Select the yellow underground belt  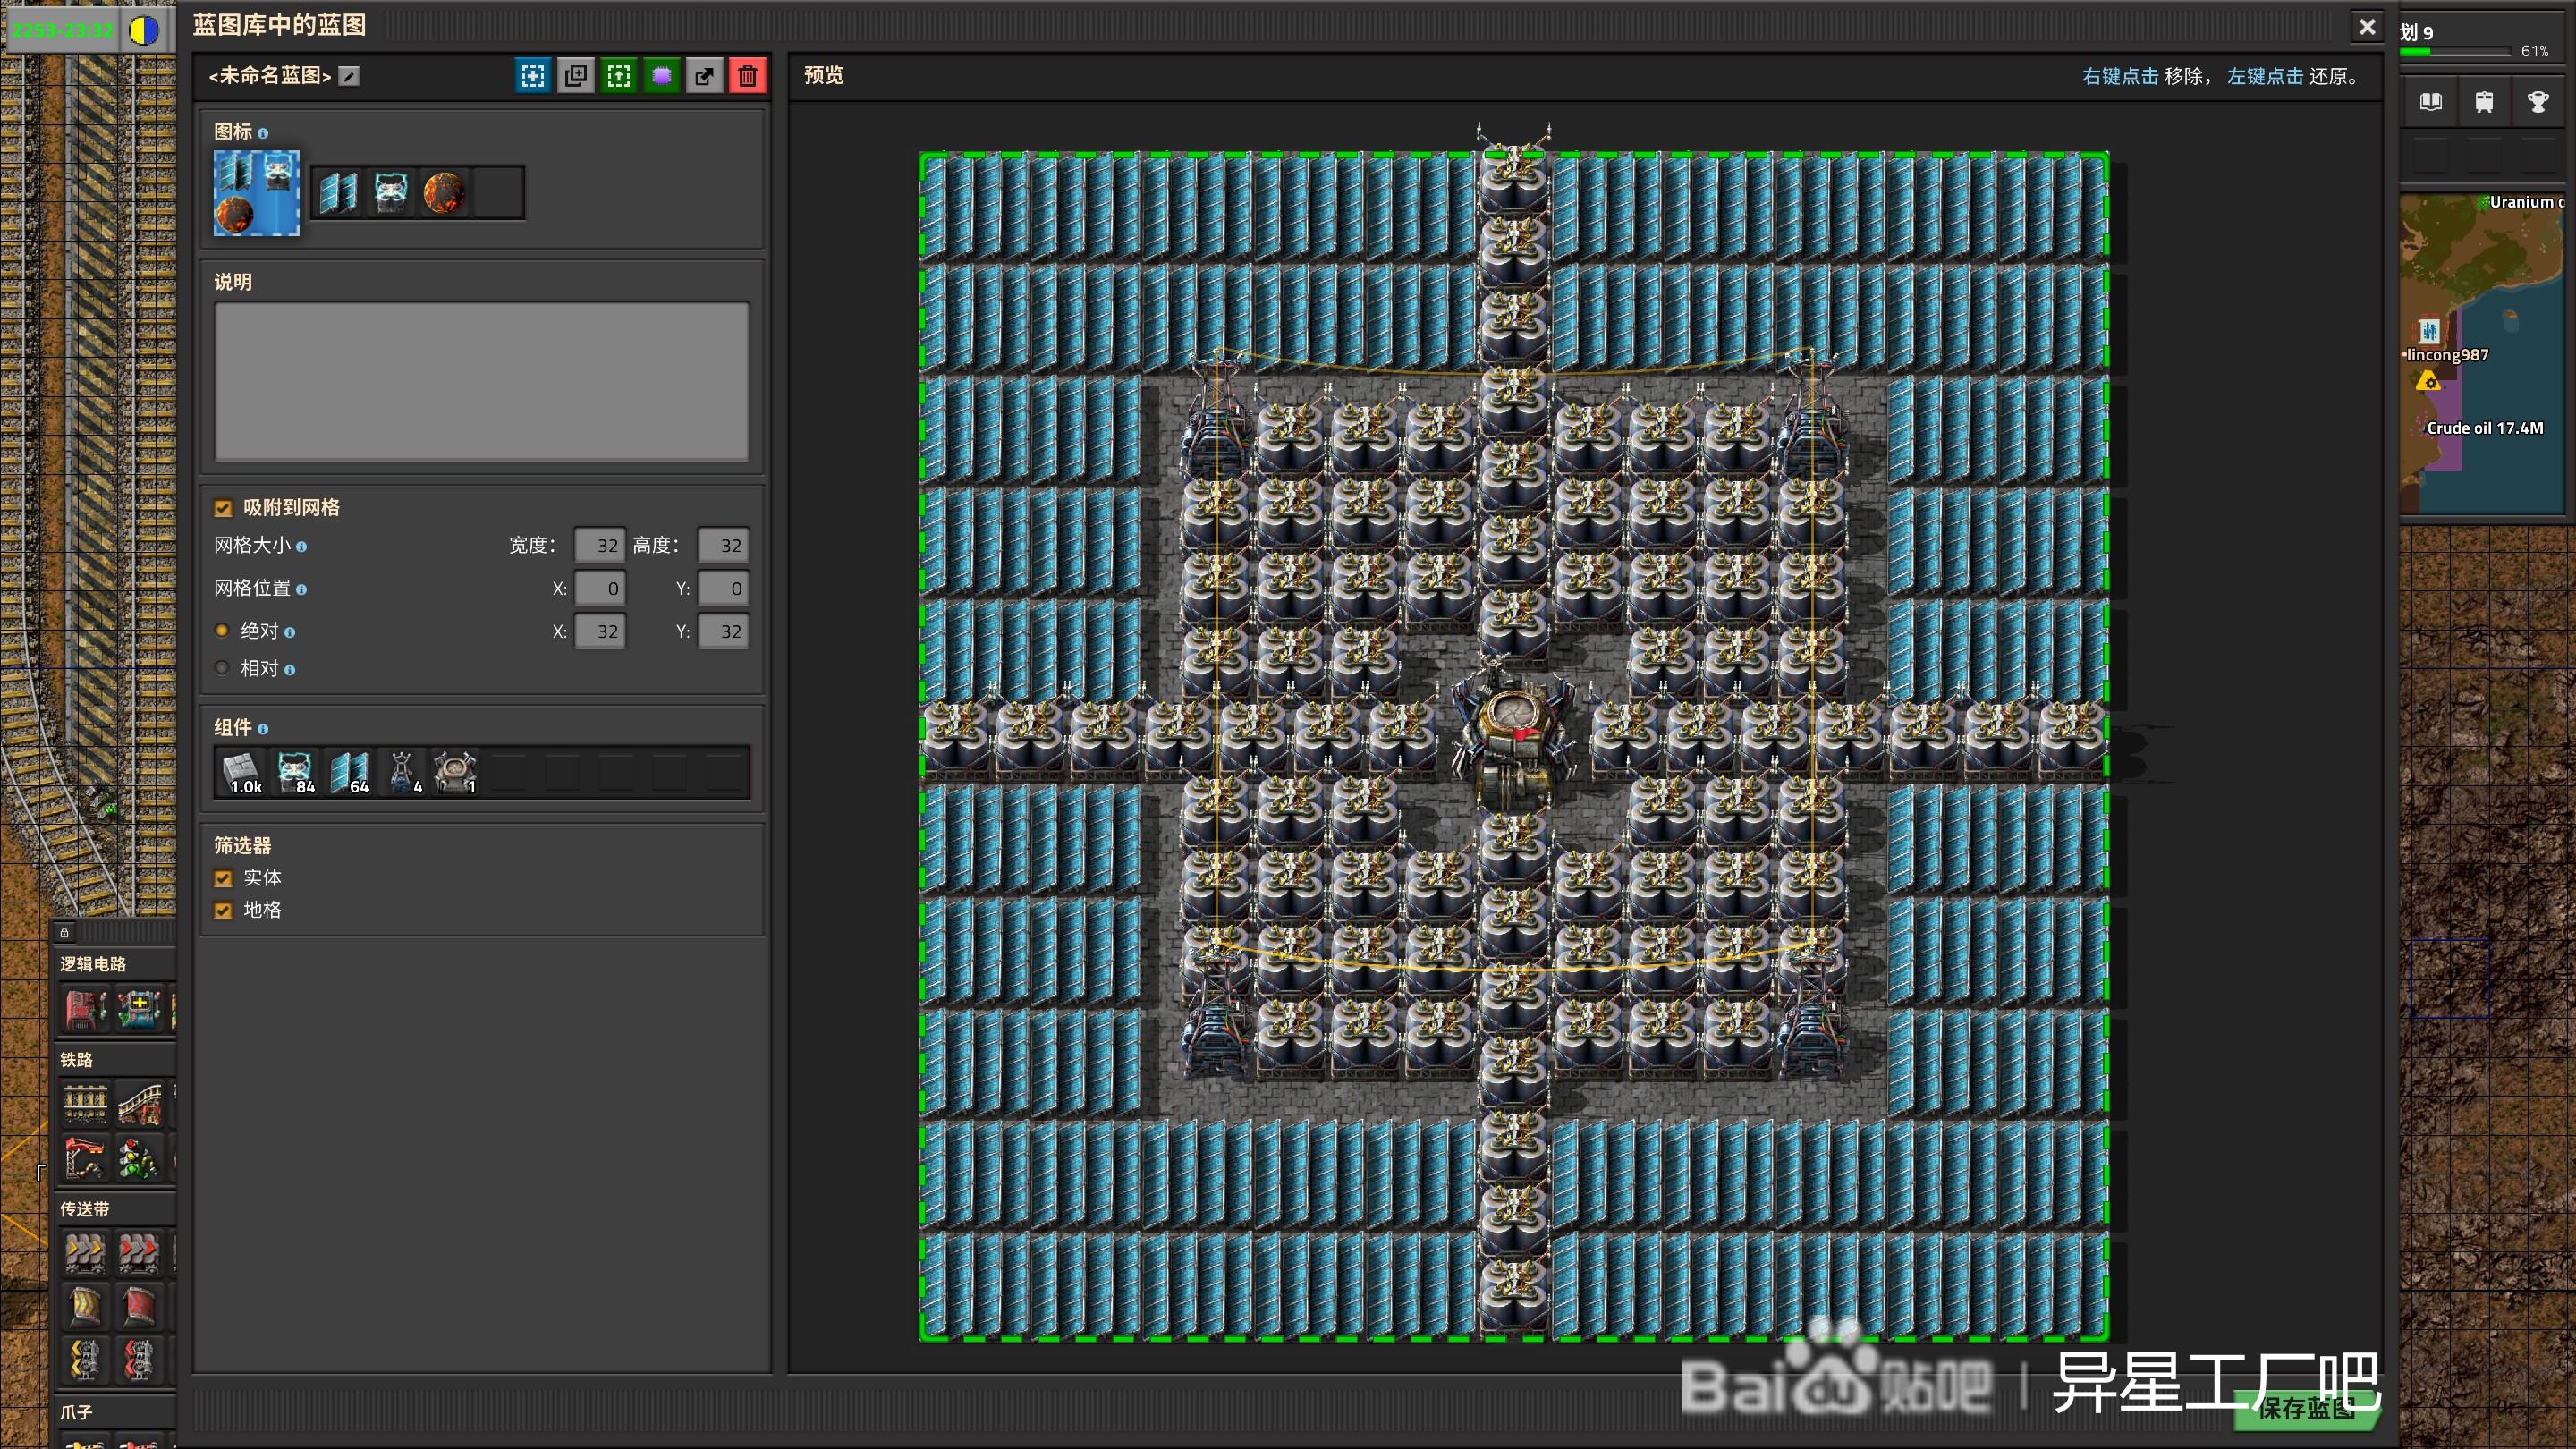pos(85,1307)
